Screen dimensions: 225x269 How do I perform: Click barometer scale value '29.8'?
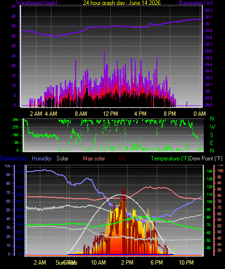pyautogui.click(x=209, y=37)
